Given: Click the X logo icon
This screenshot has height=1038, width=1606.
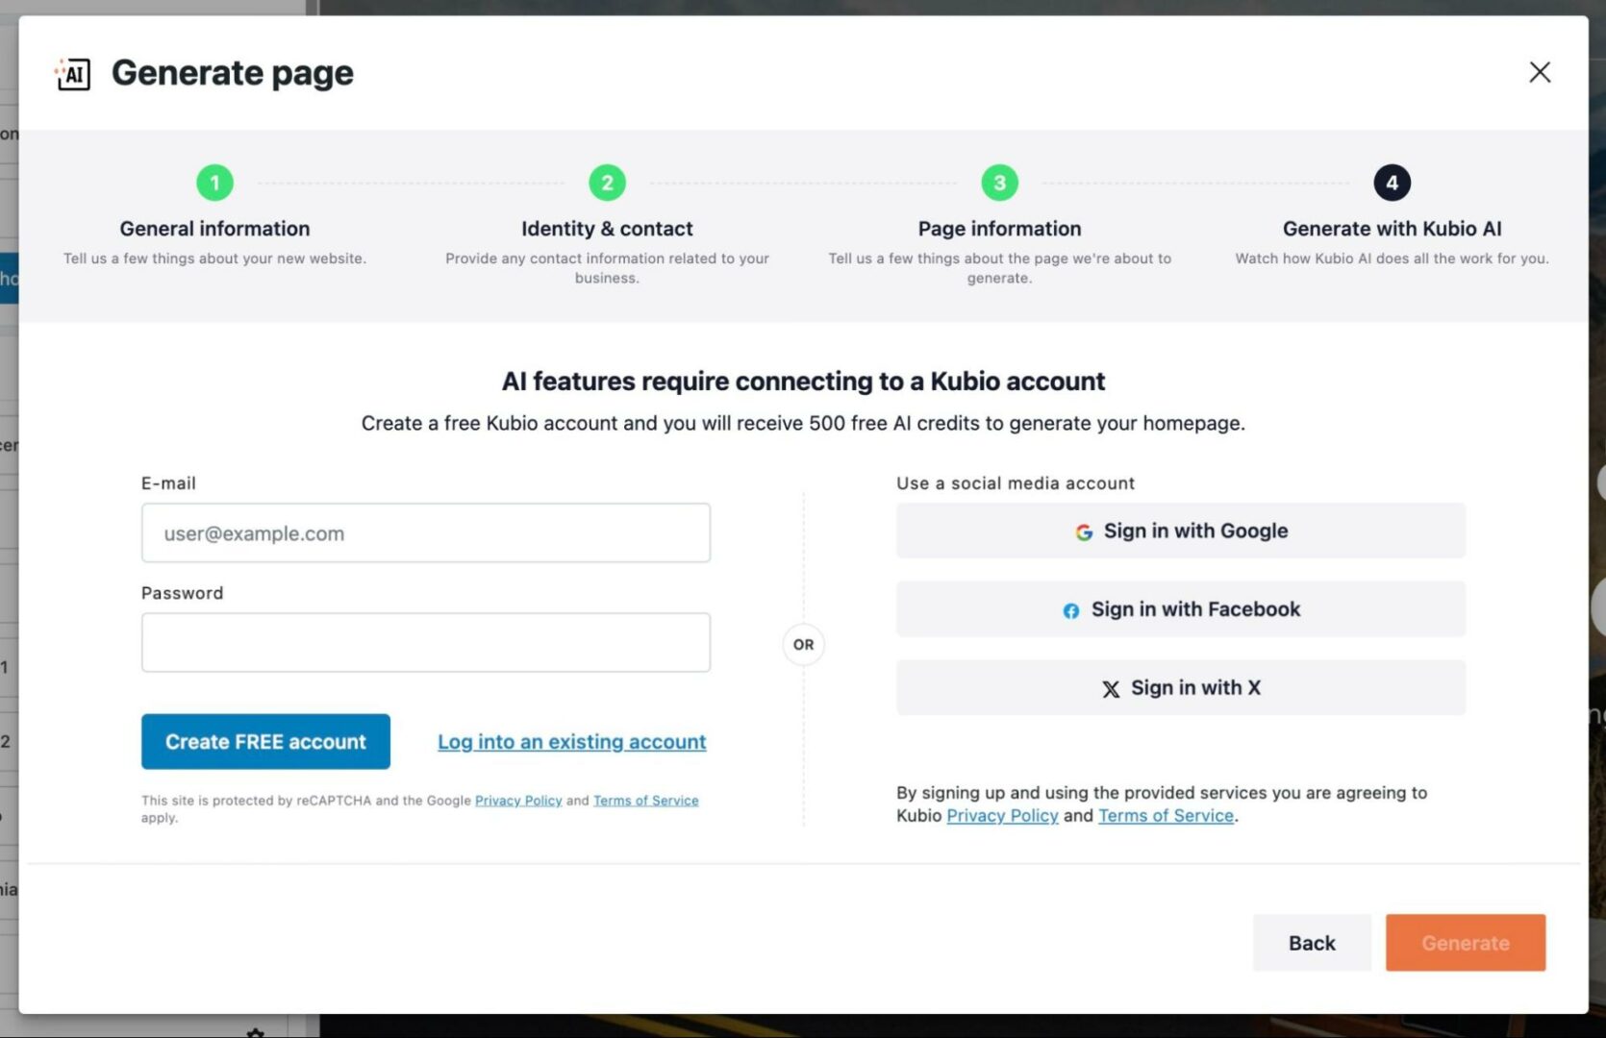Looking at the screenshot, I should (x=1112, y=688).
